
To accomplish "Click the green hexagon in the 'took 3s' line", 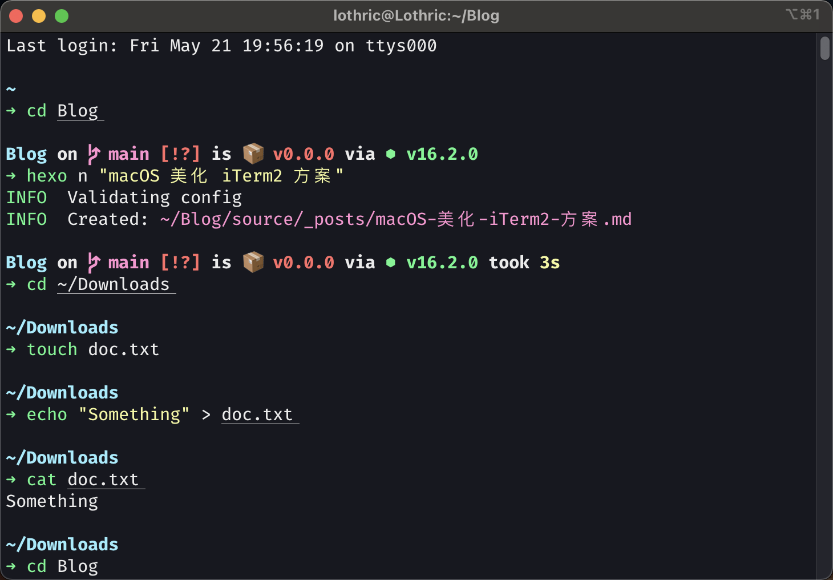I will (x=391, y=263).
